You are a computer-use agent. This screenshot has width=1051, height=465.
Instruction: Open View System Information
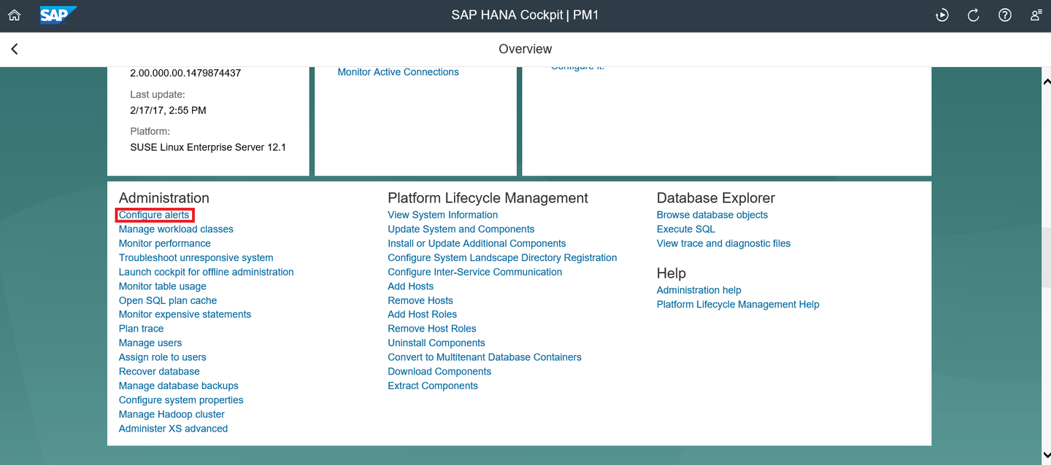(x=443, y=215)
